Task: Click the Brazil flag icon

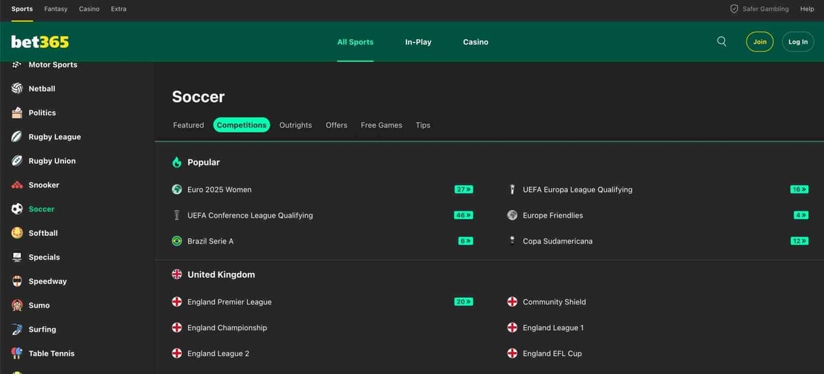Action: [x=176, y=241]
